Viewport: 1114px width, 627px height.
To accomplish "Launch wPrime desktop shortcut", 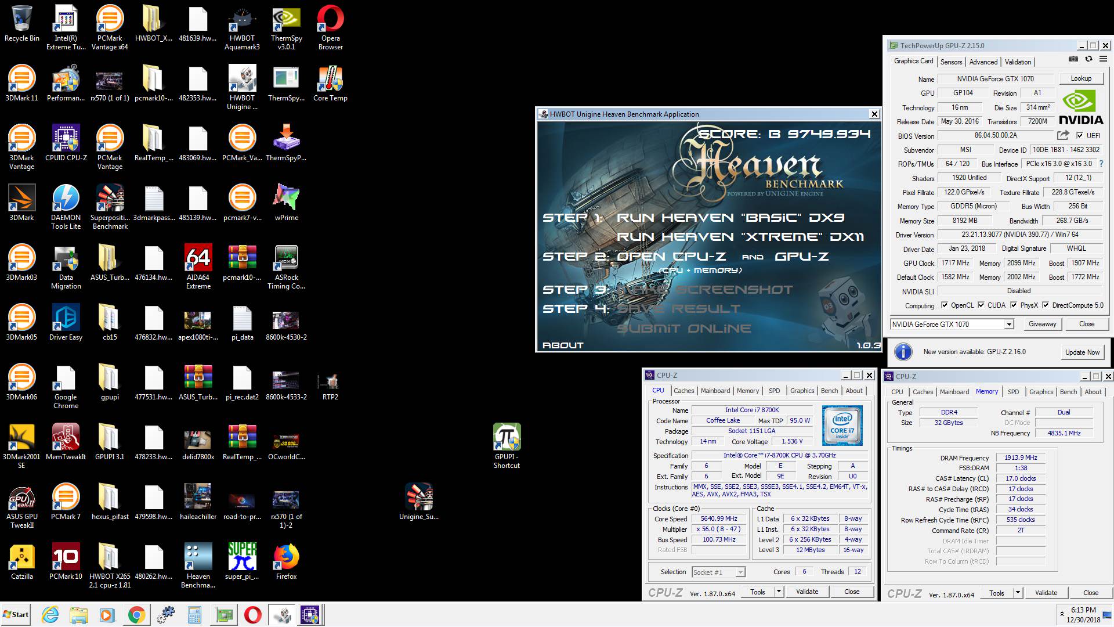I will pyautogui.click(x=287, y=203).
